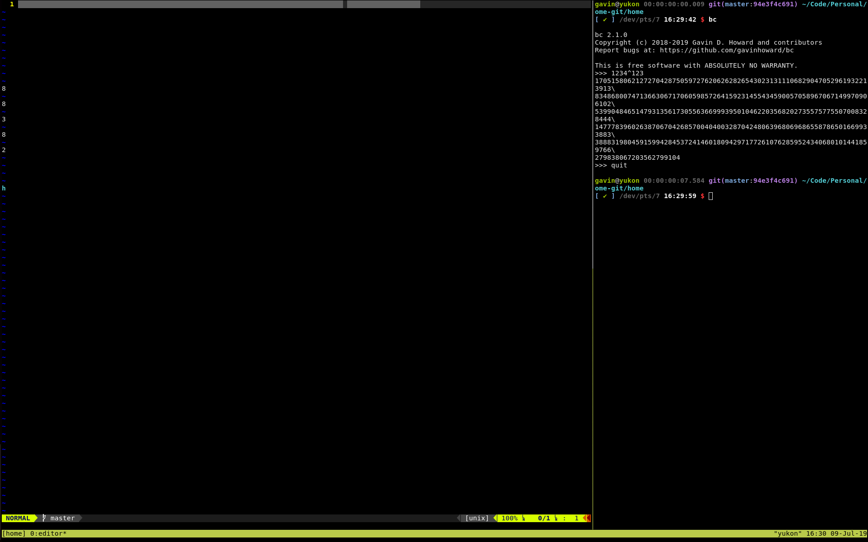
Task: Select the 0:editor* tmux window tab
Action: point(48,533)
